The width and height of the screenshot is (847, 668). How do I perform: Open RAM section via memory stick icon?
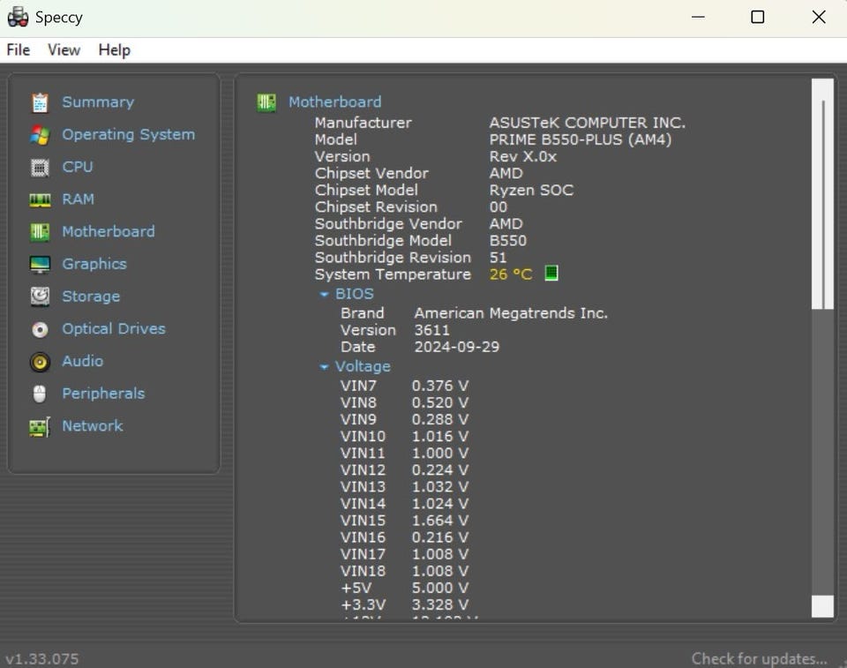click(x=40, y=200)
